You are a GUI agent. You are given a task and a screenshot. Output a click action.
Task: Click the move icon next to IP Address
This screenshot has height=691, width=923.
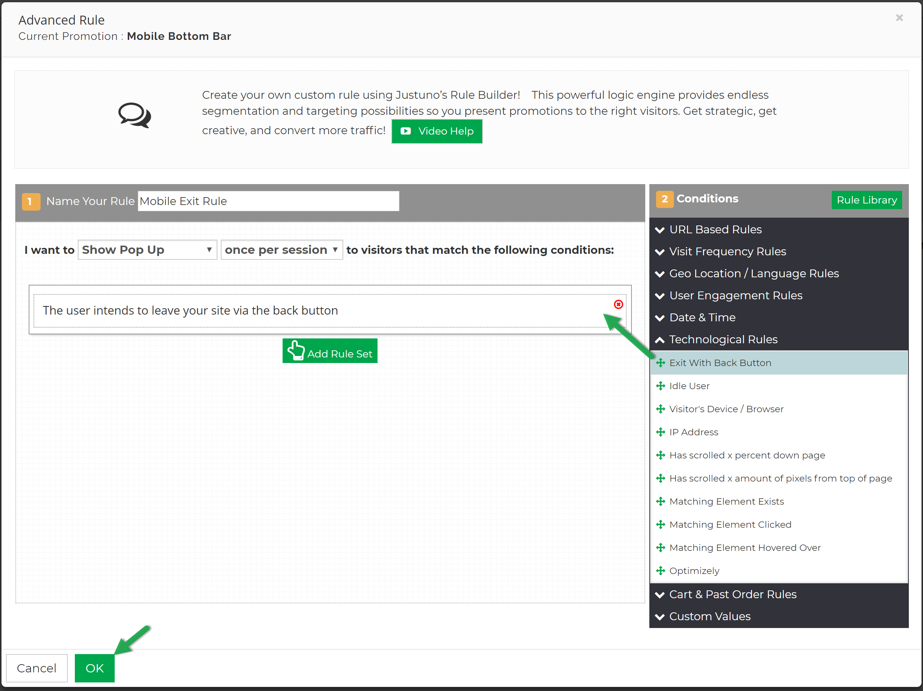[661, 432]
